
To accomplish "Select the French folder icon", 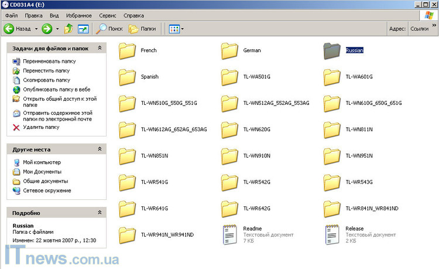I will [127, 51].
